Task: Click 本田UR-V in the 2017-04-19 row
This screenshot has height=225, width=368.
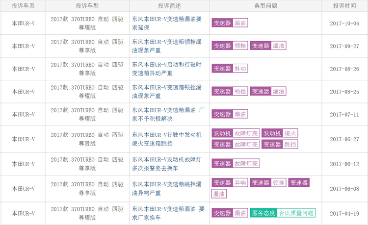Action: (x=23, y=214)
